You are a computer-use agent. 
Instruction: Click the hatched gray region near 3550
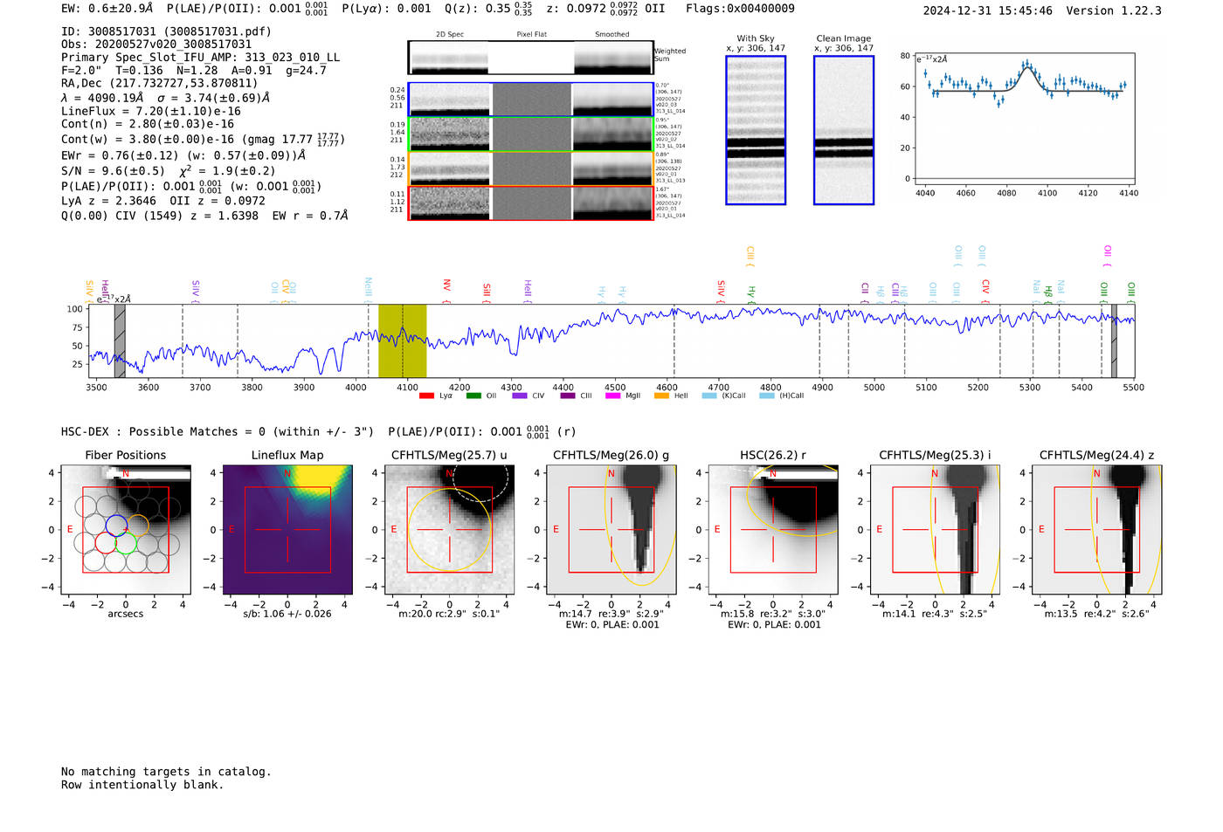(x=120, y=340)
